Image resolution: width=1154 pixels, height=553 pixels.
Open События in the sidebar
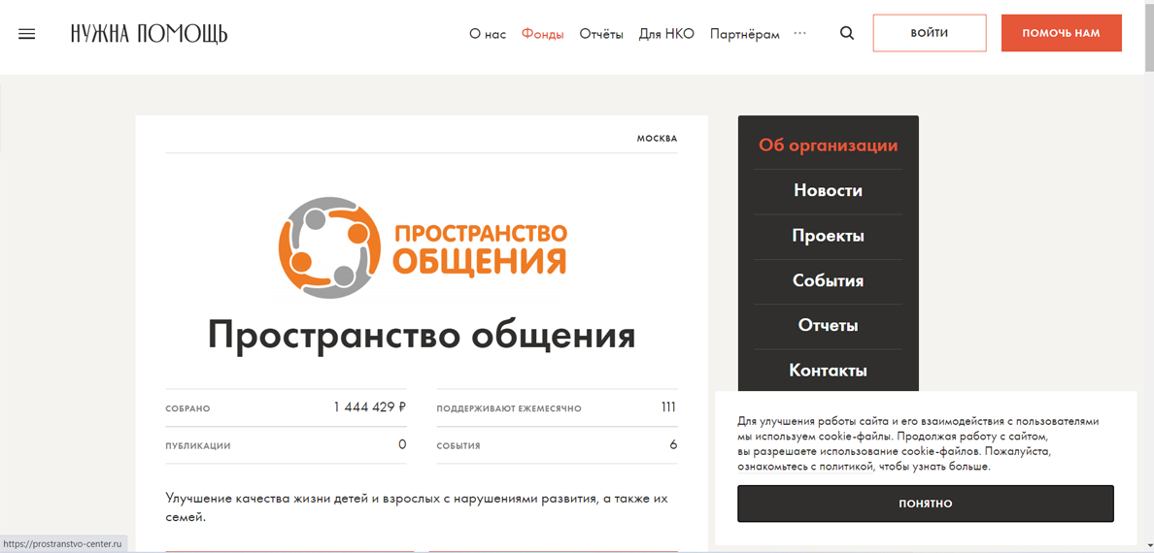coord(828,281)
